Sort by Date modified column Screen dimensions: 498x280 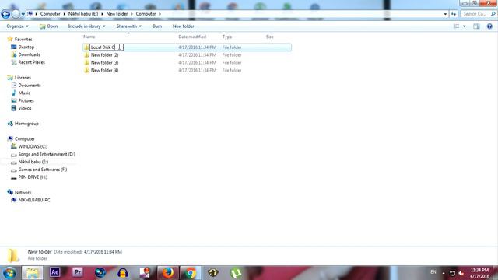coord(192,37)
